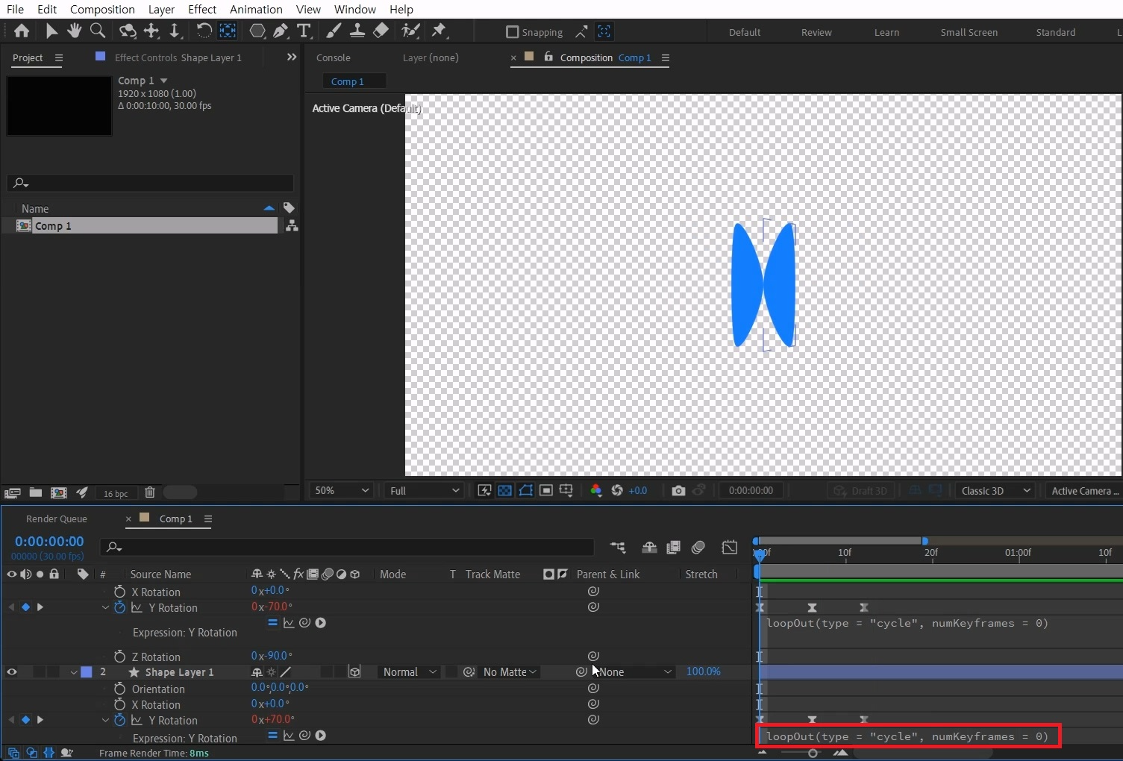Select the Type text tool

(x=304, y=31)
